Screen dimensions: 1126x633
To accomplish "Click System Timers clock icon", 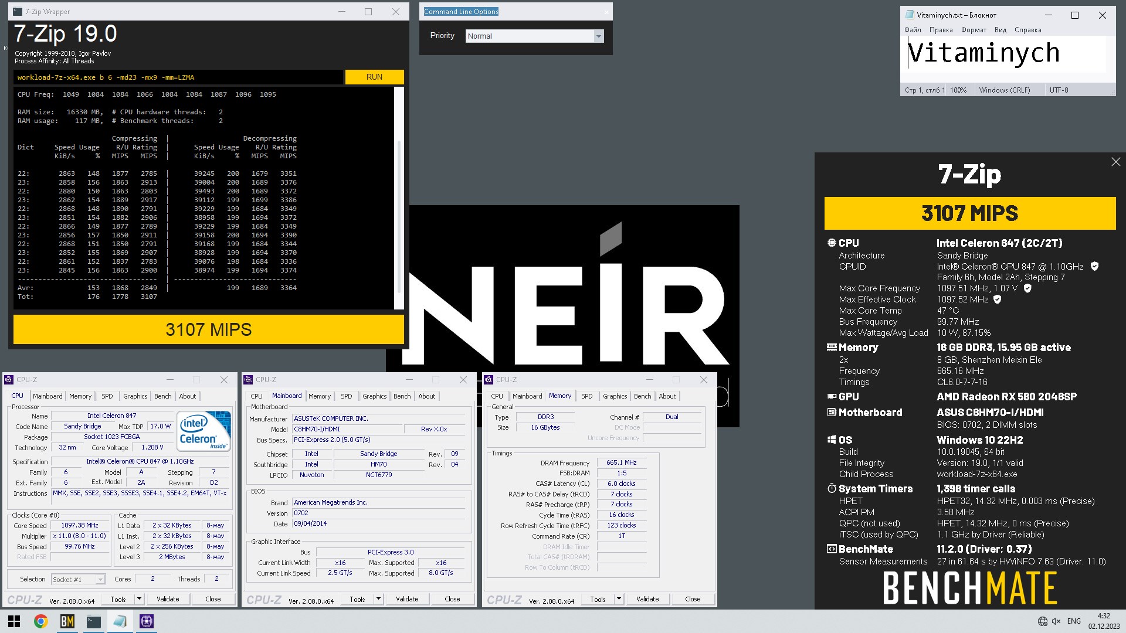I will coord(832,488).
